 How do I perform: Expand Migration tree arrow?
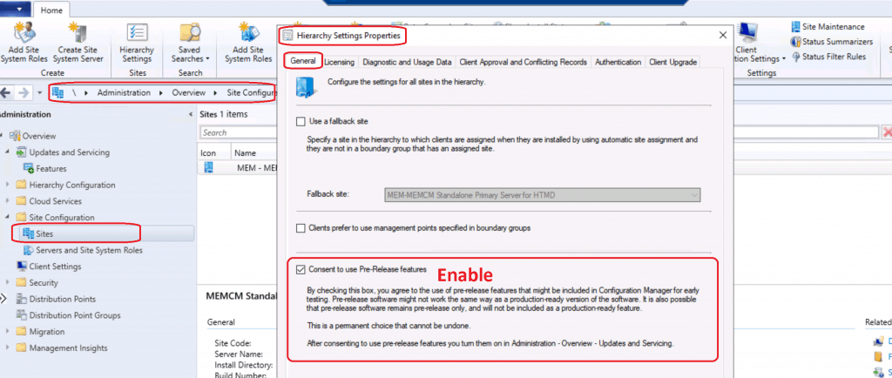pos(7,331)
